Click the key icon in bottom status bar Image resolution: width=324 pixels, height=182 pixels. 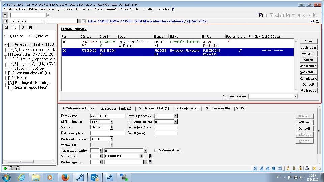[288, 169]
